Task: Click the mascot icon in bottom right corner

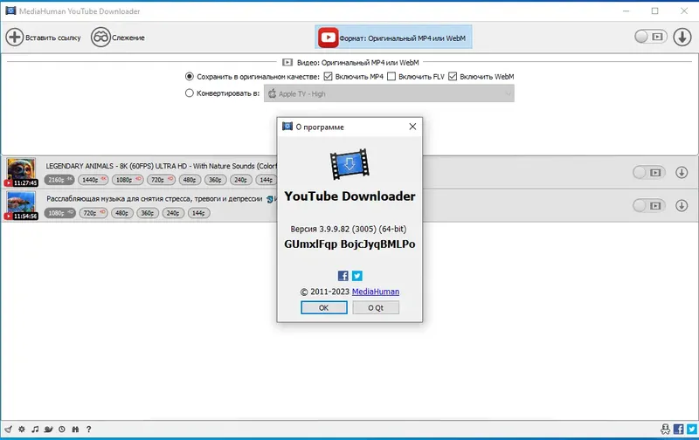Action: [x=665, y=430]
